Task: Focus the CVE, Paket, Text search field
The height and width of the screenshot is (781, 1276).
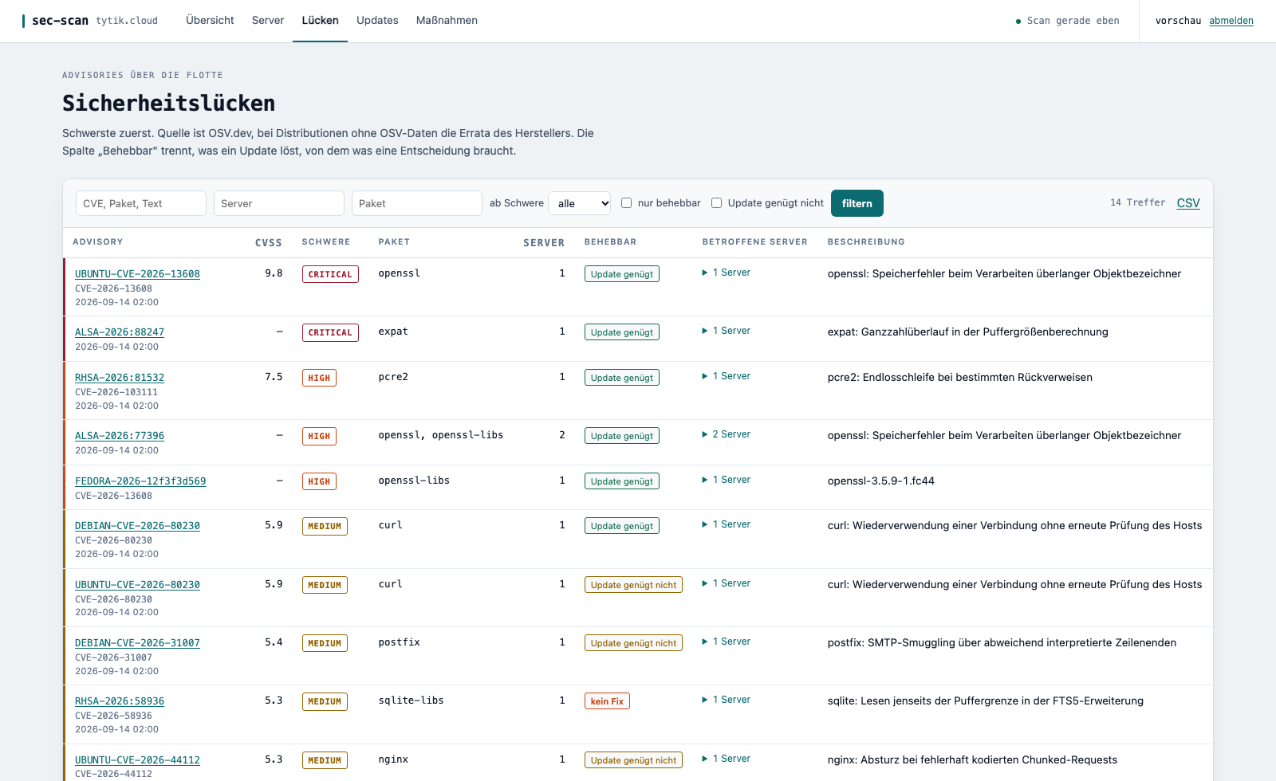Action: click(141, 203)
